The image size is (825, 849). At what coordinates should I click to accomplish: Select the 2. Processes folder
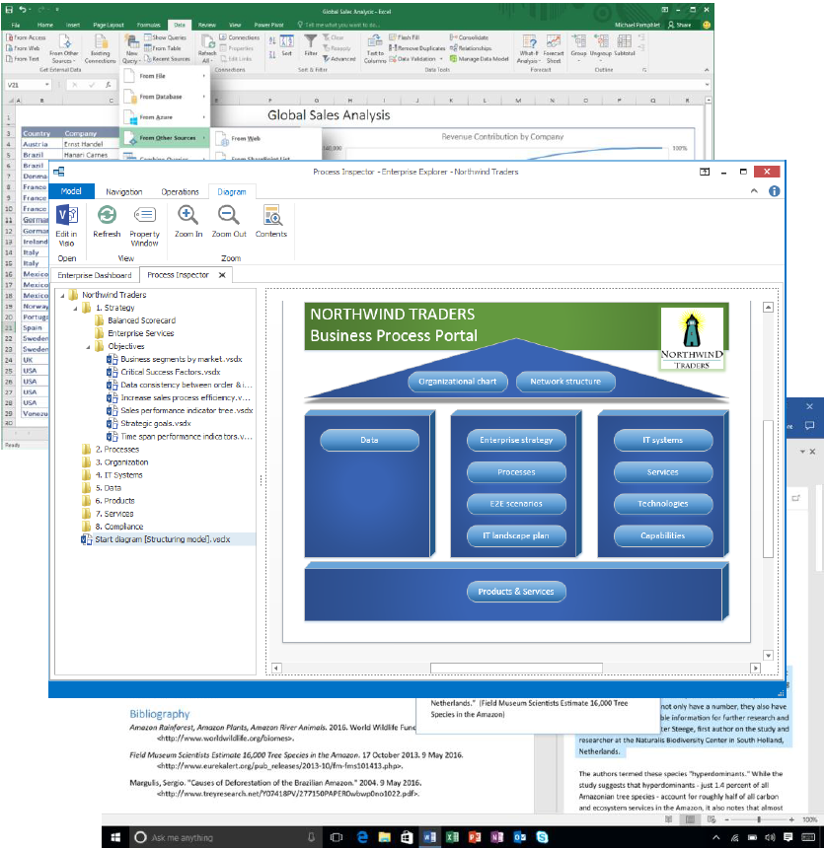coord(117,450)
